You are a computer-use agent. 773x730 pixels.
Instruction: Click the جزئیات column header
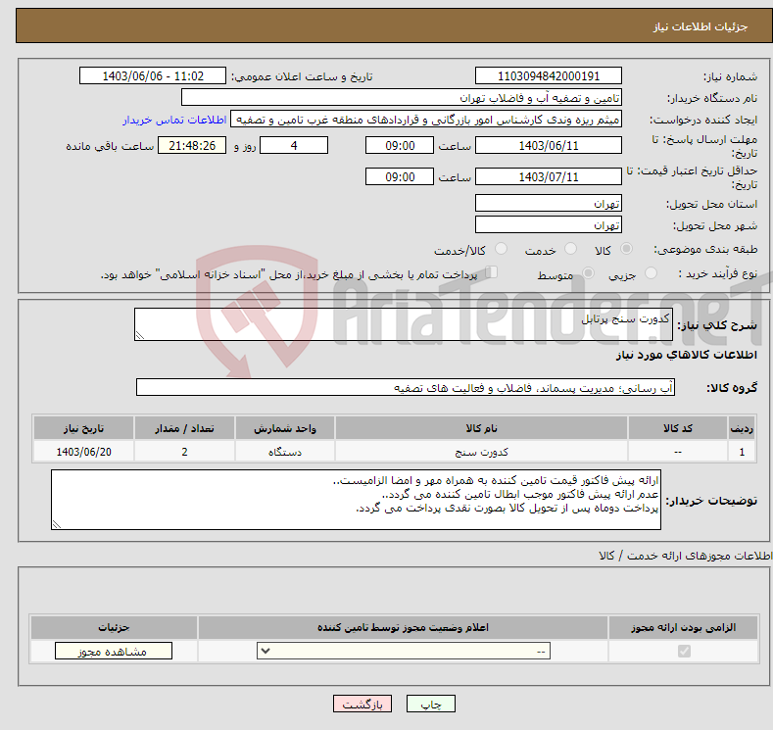[114, 627]
